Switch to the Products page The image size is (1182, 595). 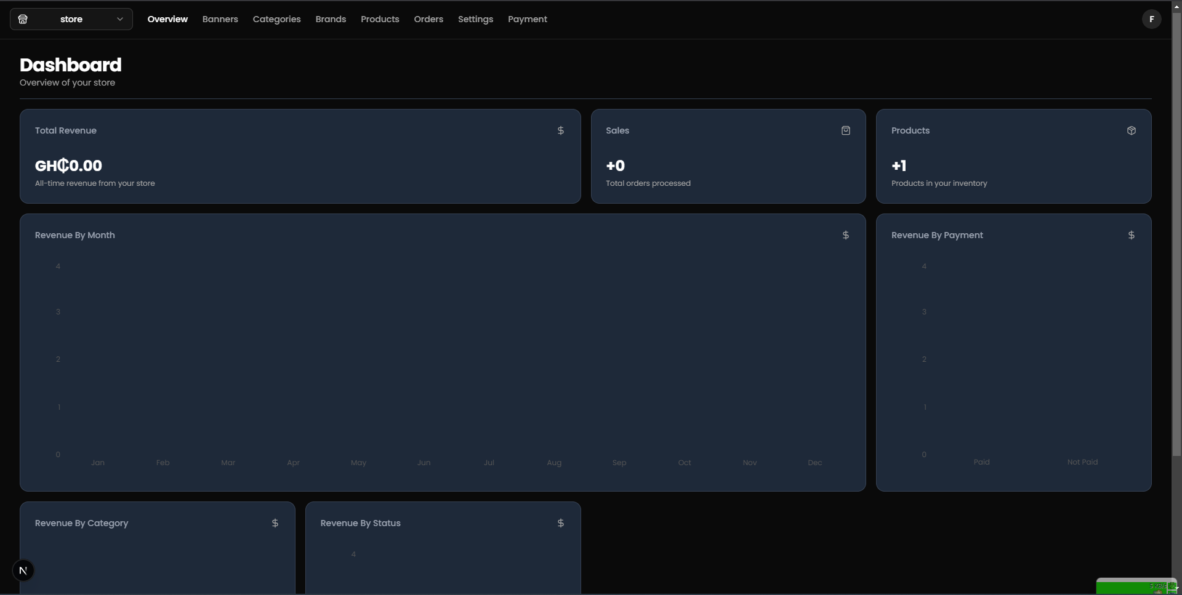(x=380, y=19)
